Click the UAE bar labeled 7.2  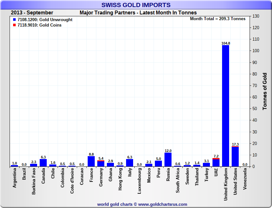(216, 163)
